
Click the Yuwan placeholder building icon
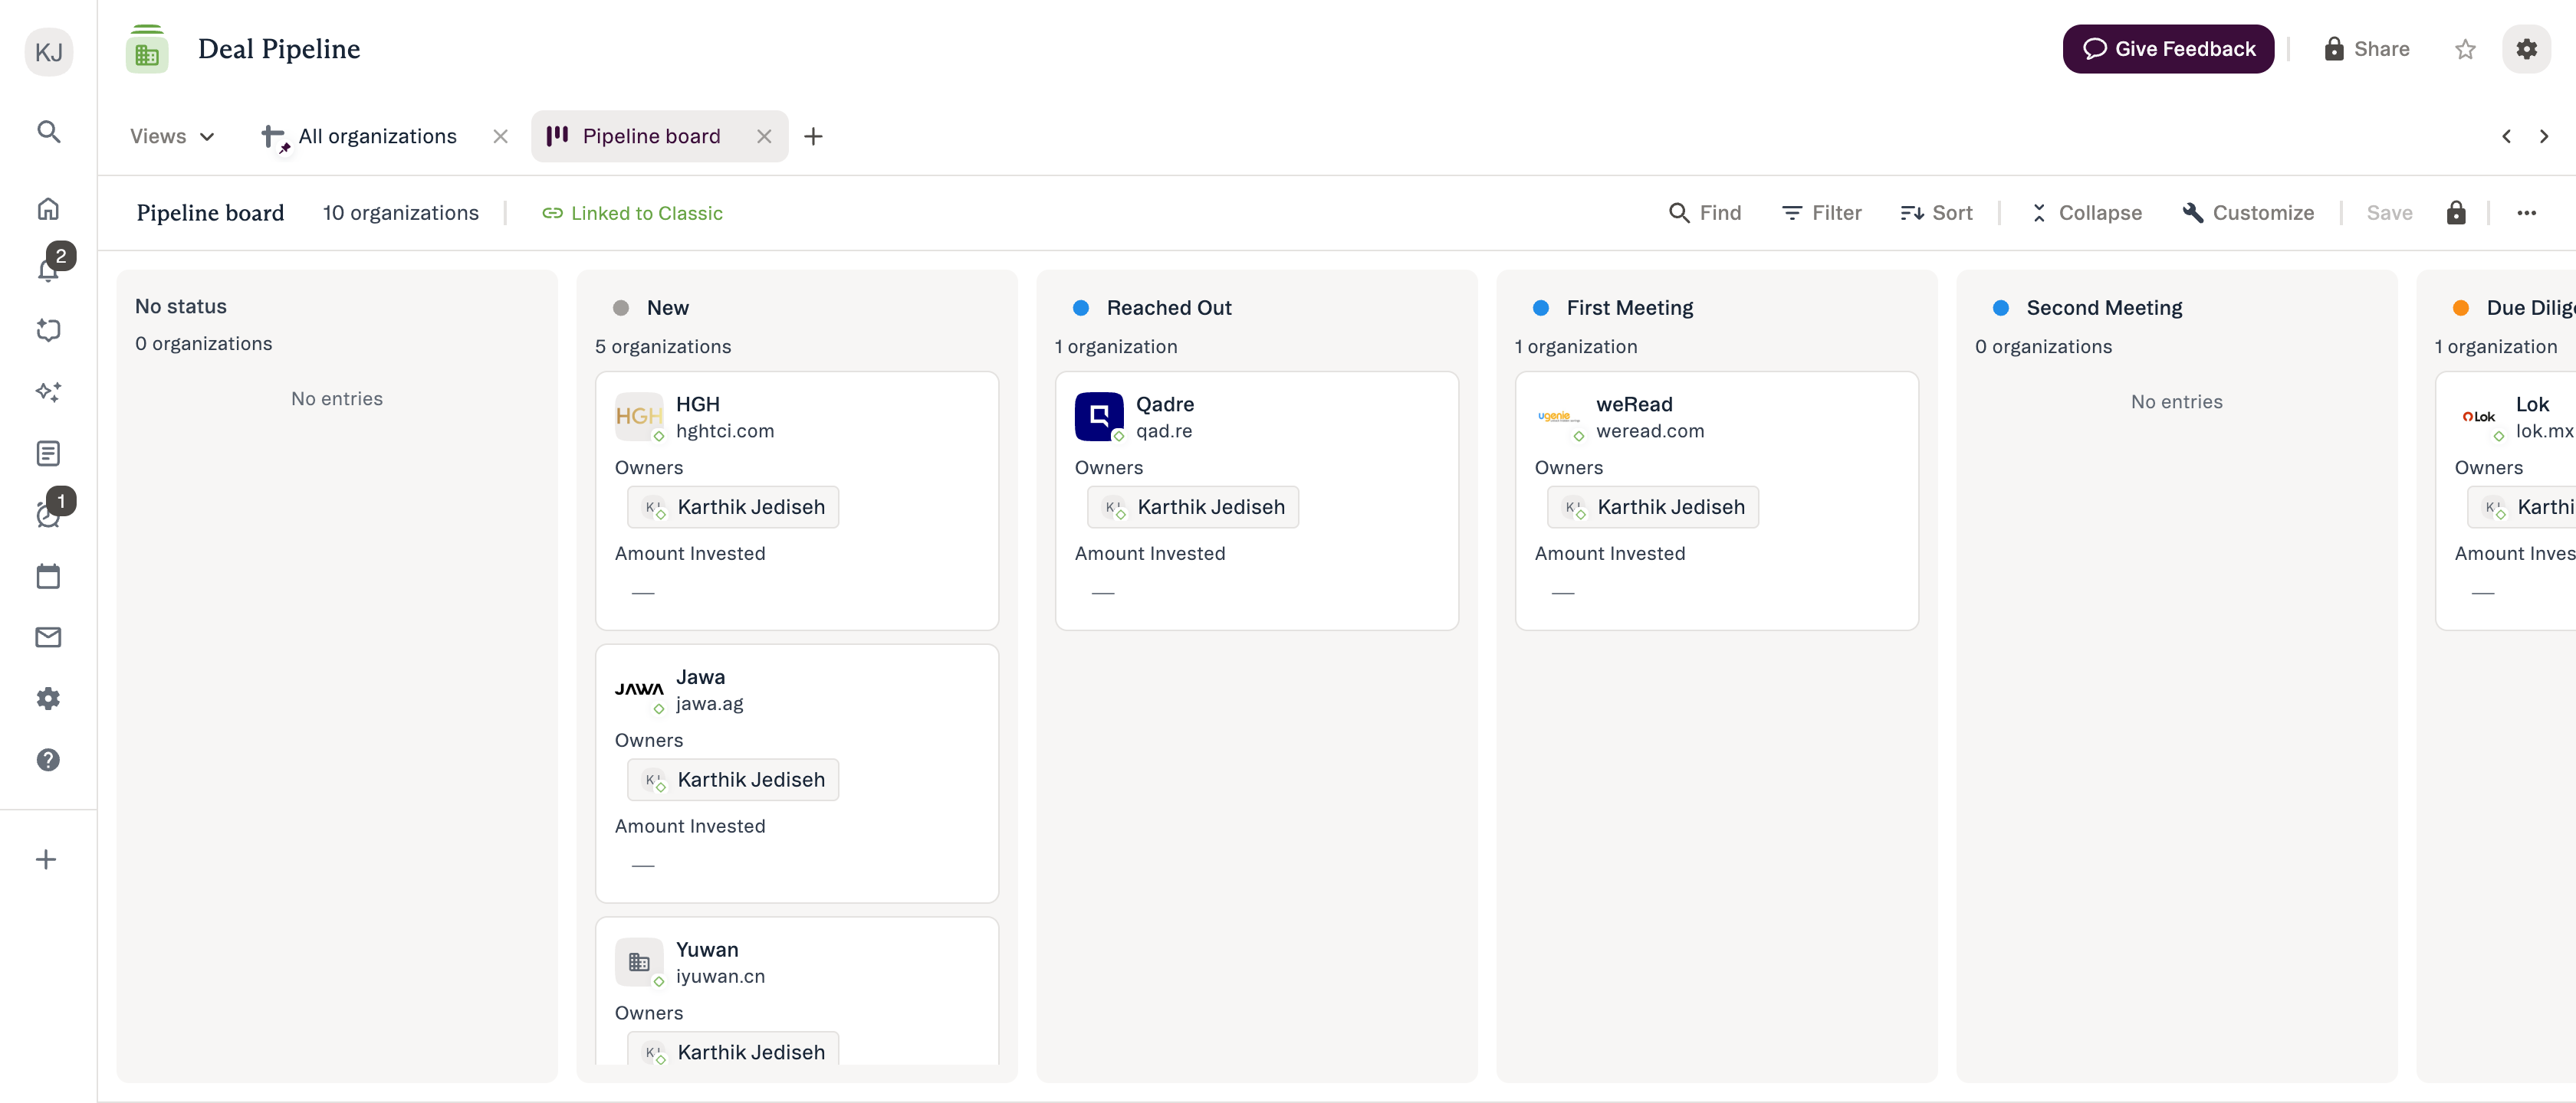tap(638, 961)
